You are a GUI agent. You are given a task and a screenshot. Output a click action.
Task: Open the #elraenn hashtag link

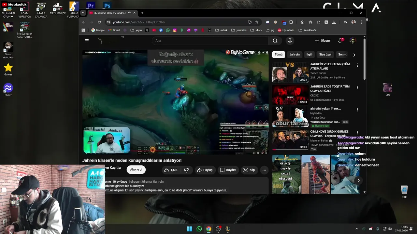(x=135, y=182)
